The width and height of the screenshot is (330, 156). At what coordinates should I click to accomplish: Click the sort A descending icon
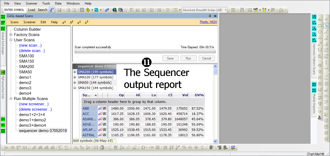pos(64,22)
